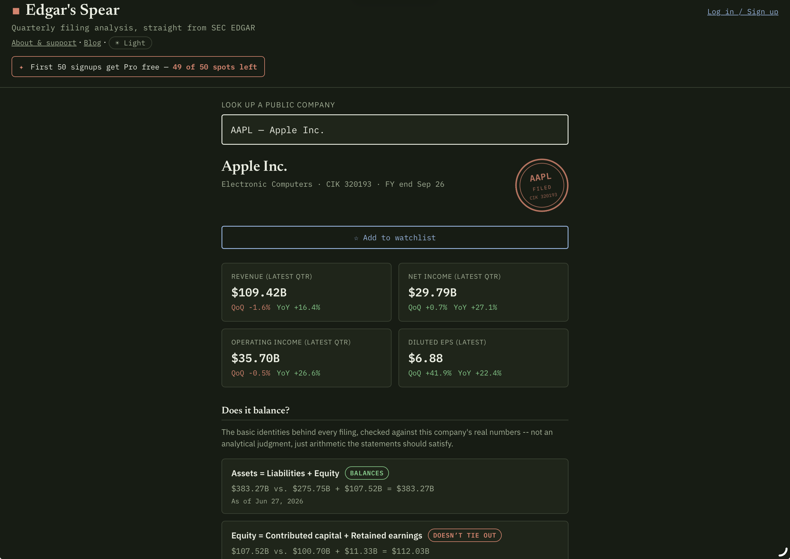The image size is (790, 559).
Task: Click the 'REVENUE (LATEST QTR)' card label
Action: point(272,276)
